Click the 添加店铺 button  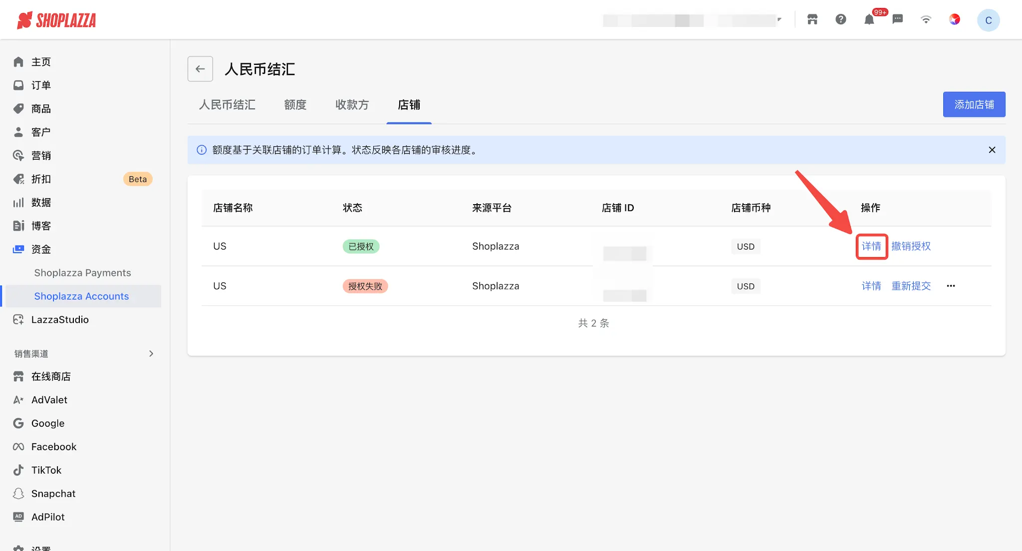[x=974, y=104]
